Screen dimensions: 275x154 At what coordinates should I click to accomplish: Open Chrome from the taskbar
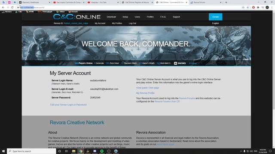81,151
